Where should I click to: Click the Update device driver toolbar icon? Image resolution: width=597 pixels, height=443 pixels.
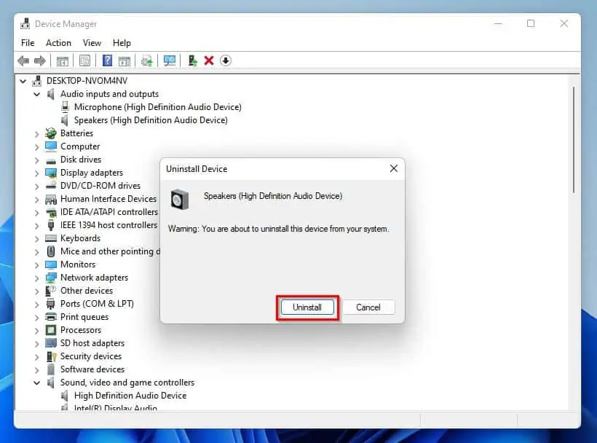146,60
